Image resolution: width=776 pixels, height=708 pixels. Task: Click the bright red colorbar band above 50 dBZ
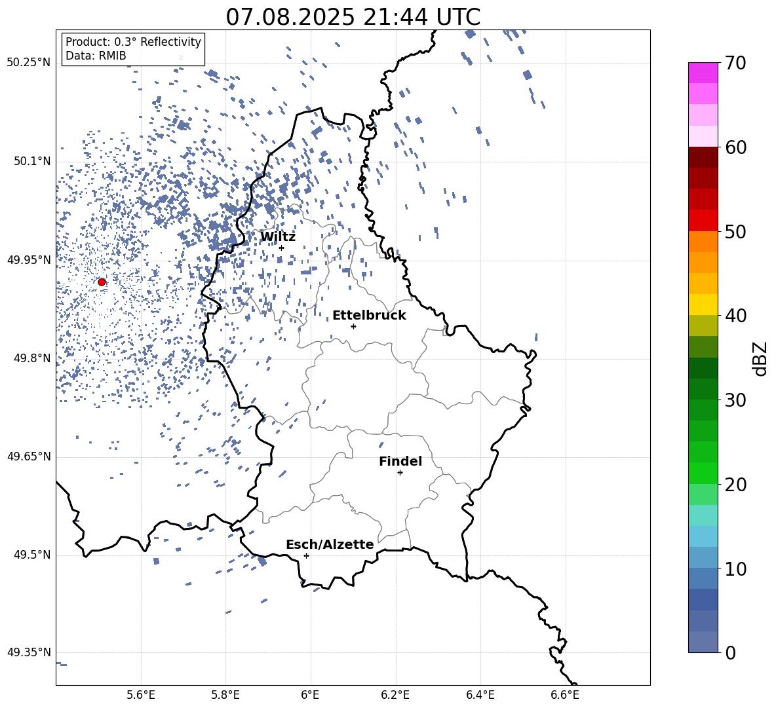tap(703, 221)
